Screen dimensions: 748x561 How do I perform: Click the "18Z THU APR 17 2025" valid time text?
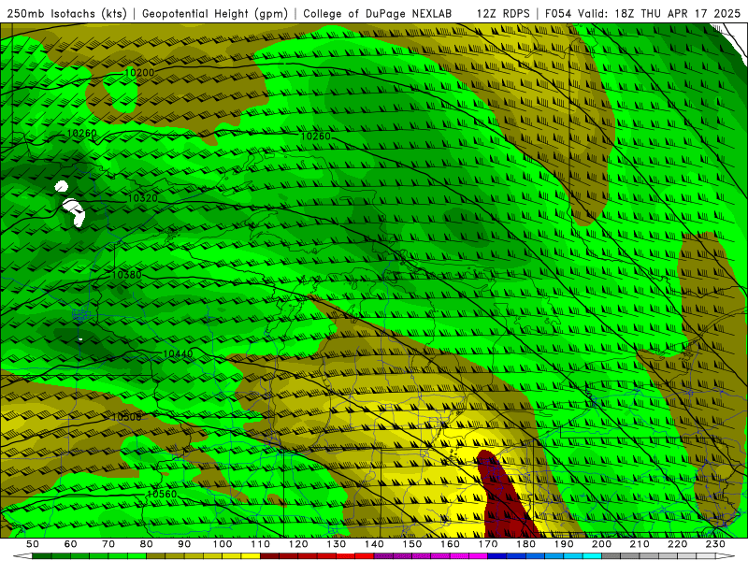(x=677, y=13)
